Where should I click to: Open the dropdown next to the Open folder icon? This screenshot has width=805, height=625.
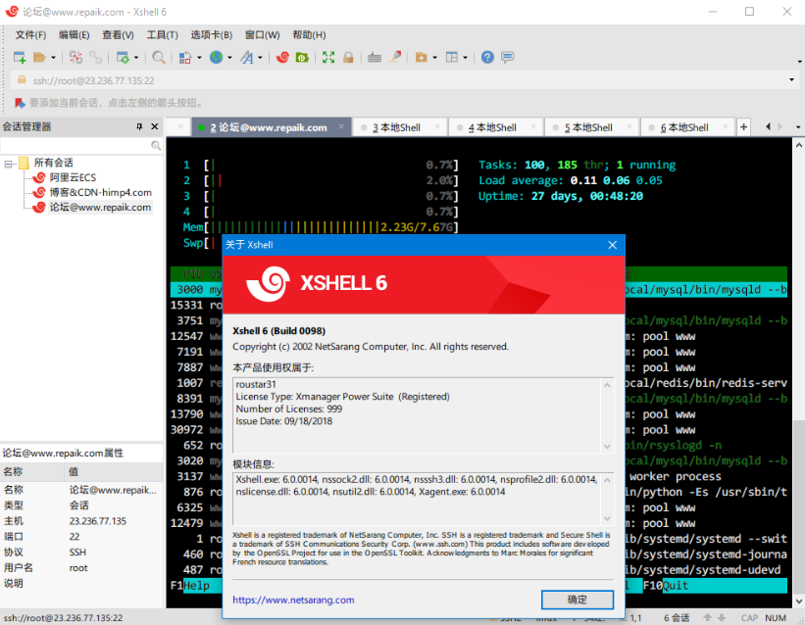click(x=53, y=58)
